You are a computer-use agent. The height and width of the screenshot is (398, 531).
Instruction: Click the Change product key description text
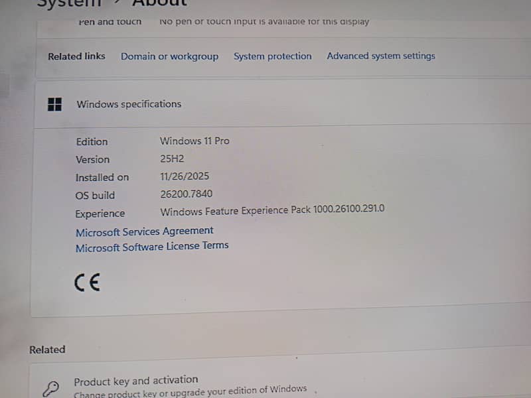190,391
